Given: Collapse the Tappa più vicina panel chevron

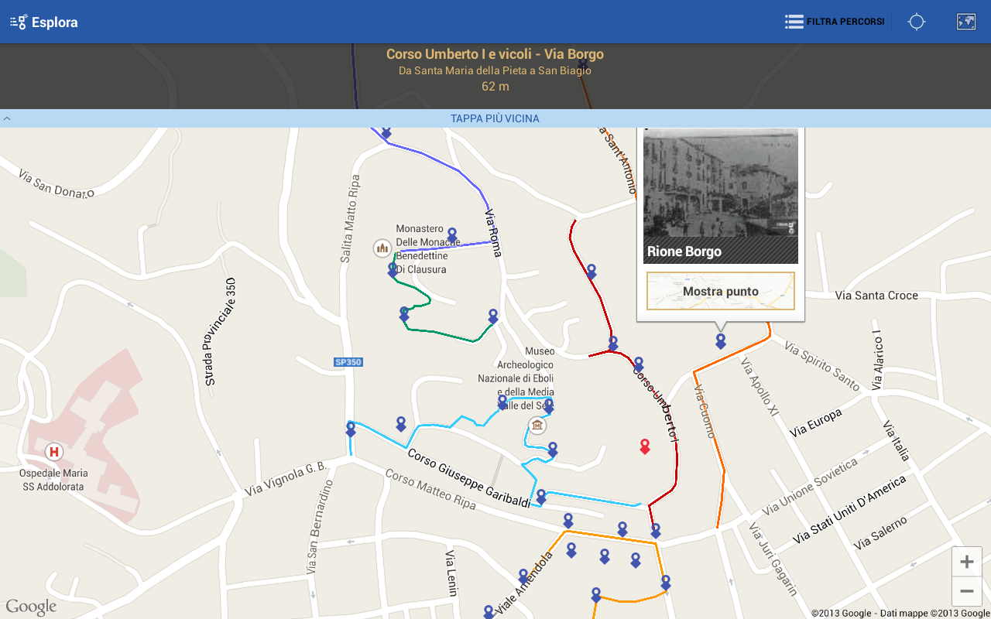Looking at the screenshot, I should pyautogui.click(x=7, y=118).
